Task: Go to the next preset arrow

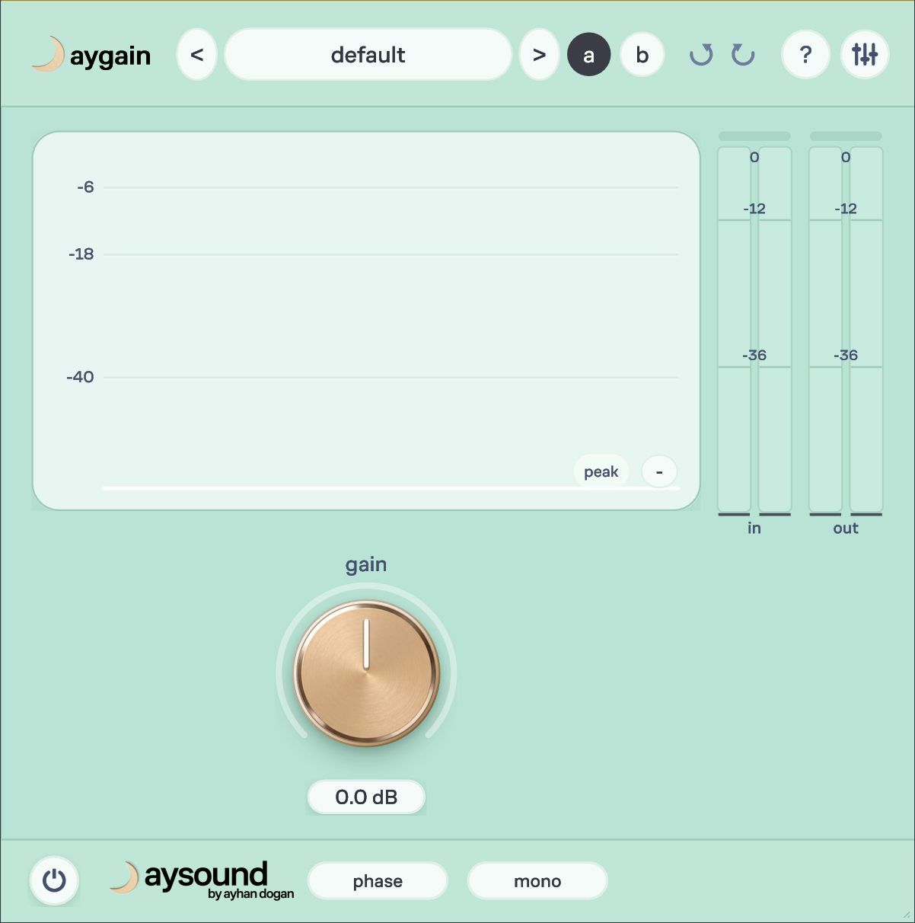Action: point(539,55)
